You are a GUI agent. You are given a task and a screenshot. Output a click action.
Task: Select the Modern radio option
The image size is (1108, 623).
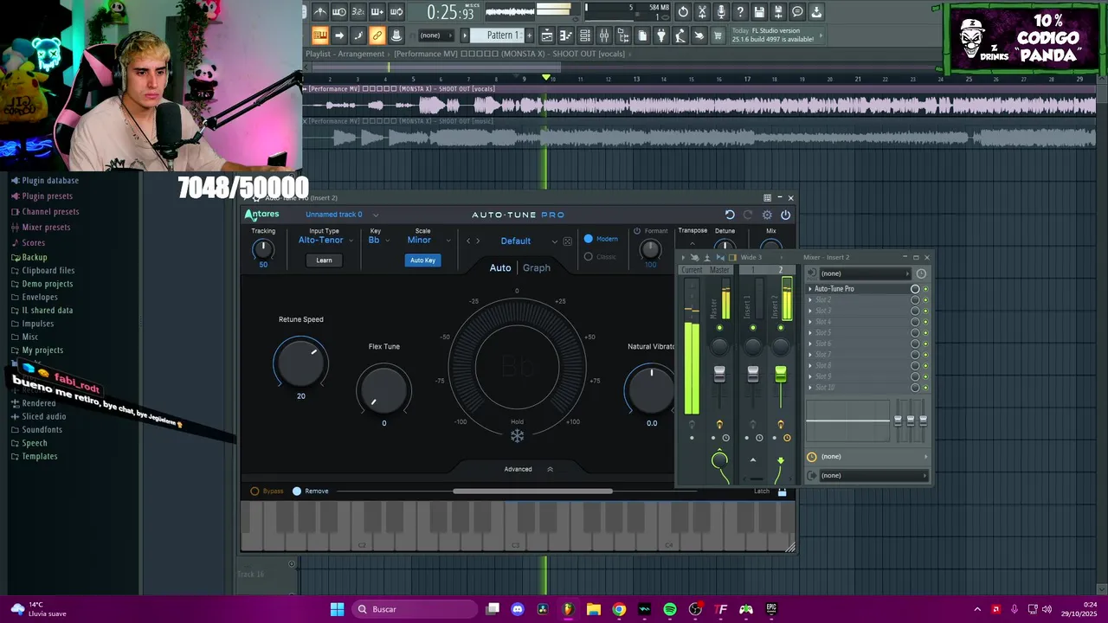pyautogui.click(x=589, y=239)
